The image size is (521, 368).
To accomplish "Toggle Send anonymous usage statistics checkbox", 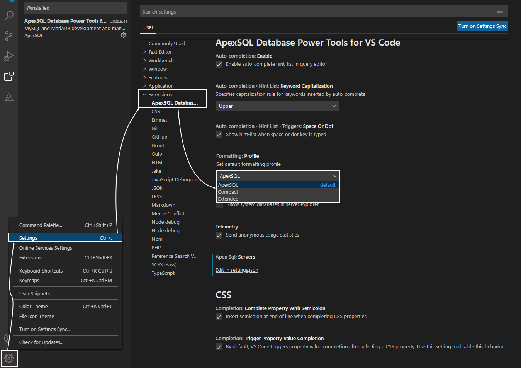I will pyautogui.click(x=219, y=235).
